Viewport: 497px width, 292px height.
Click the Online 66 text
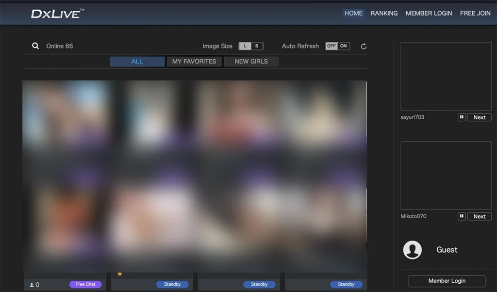point(60,46)
